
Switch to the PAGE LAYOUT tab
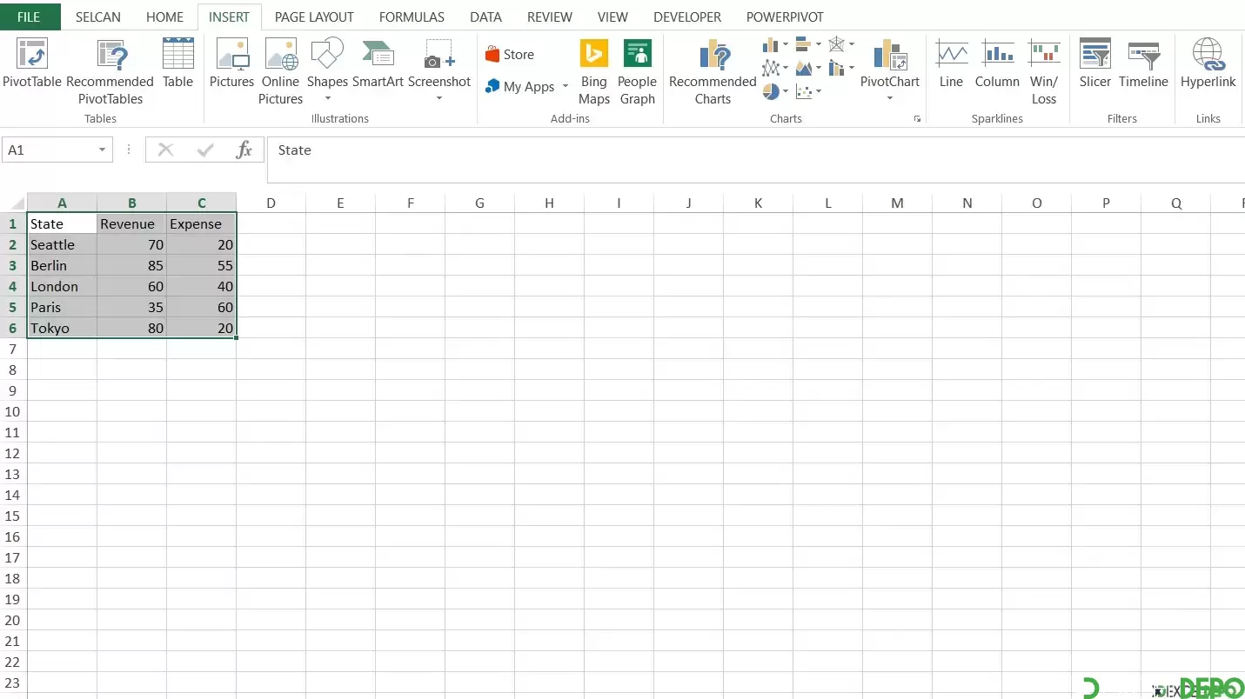click(314, 17)
